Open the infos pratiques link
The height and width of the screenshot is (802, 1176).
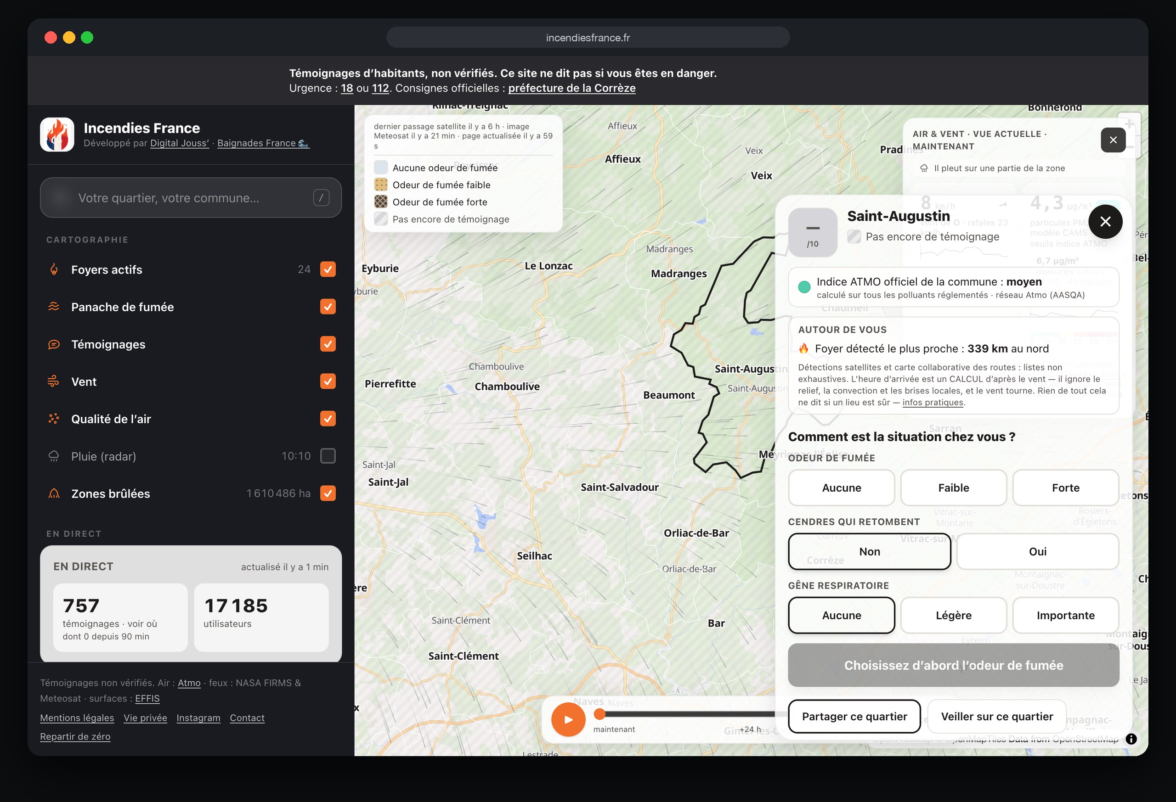pyautogui.click(x=933, y=403)
